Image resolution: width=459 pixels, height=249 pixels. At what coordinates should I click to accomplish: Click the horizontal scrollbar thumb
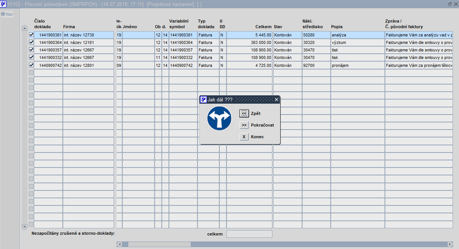160,244
